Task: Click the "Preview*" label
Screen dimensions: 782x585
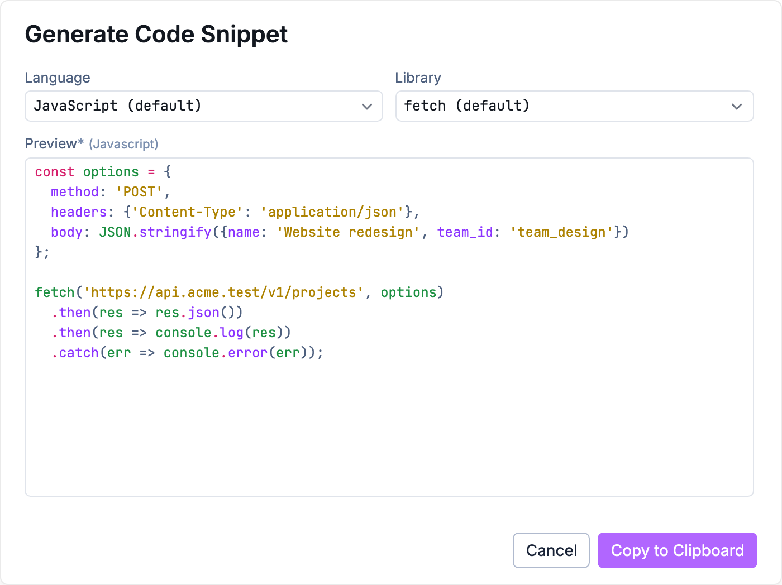Action: (x=54, y=144)
